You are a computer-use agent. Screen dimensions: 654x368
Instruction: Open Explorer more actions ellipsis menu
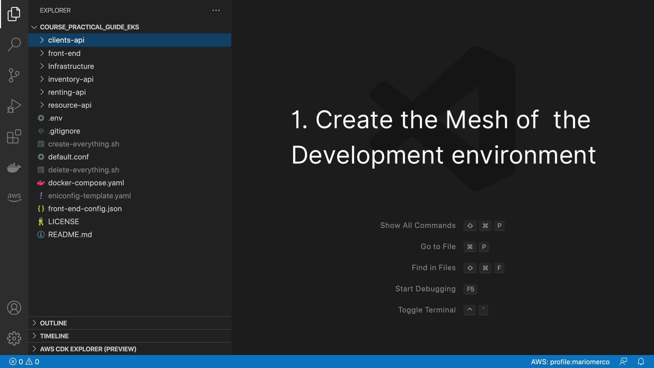tap(216, 10)
